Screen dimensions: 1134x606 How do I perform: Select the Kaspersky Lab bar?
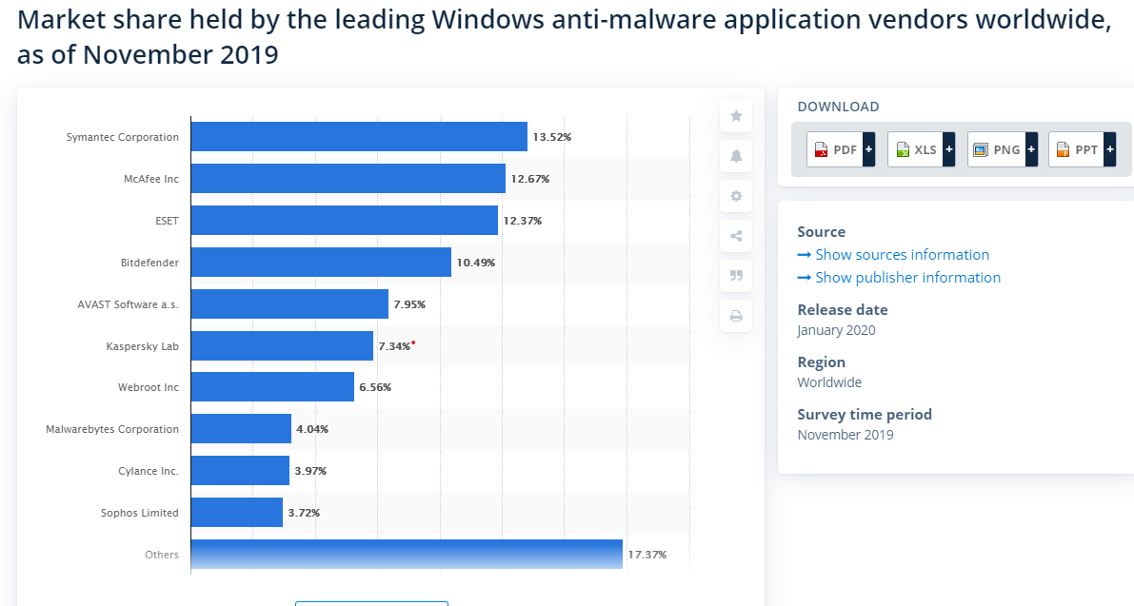click(x=282, y=346)
